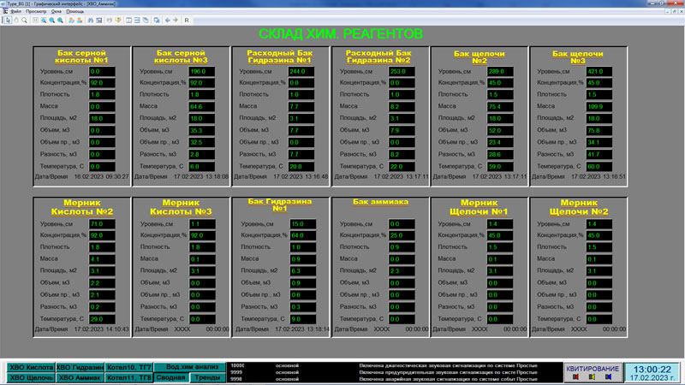685x385 pixels.
Task: Click title Бак серной кислоты №3
Action: (181, 56)
